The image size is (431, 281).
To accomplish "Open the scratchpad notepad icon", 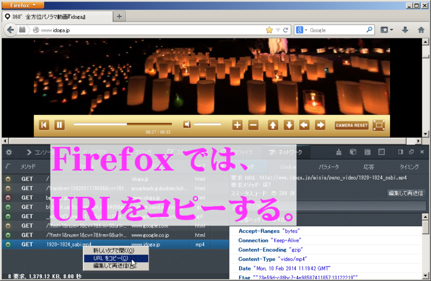I will click(x=367, y=152).
